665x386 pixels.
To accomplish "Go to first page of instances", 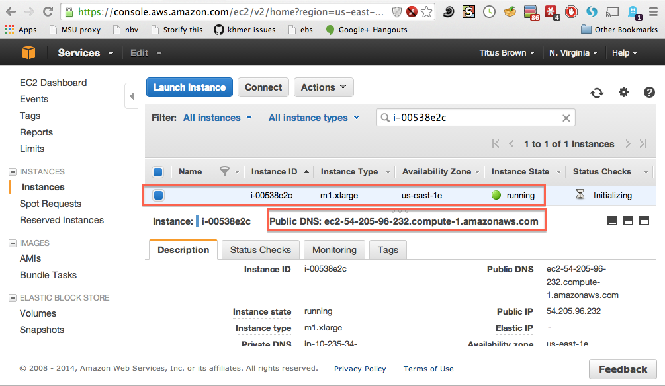I will 496,144.
